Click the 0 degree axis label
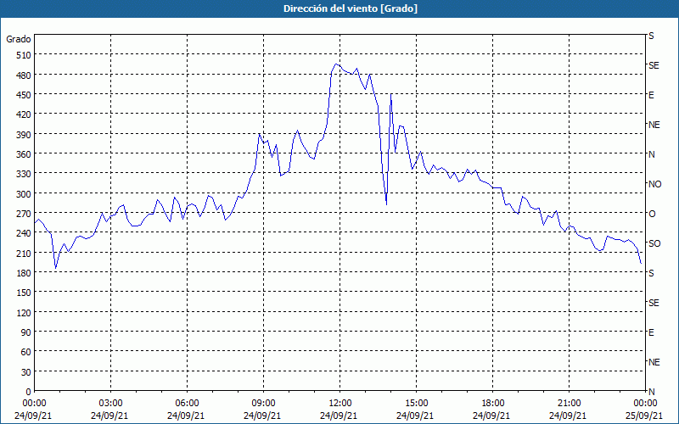The width and height of the screenshot is (679, 424). point(29,392)
